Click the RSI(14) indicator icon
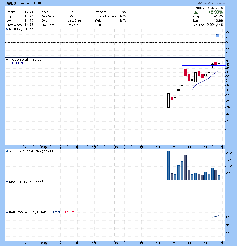This screenshot has height=246, width=237. (x=7, y=29)
